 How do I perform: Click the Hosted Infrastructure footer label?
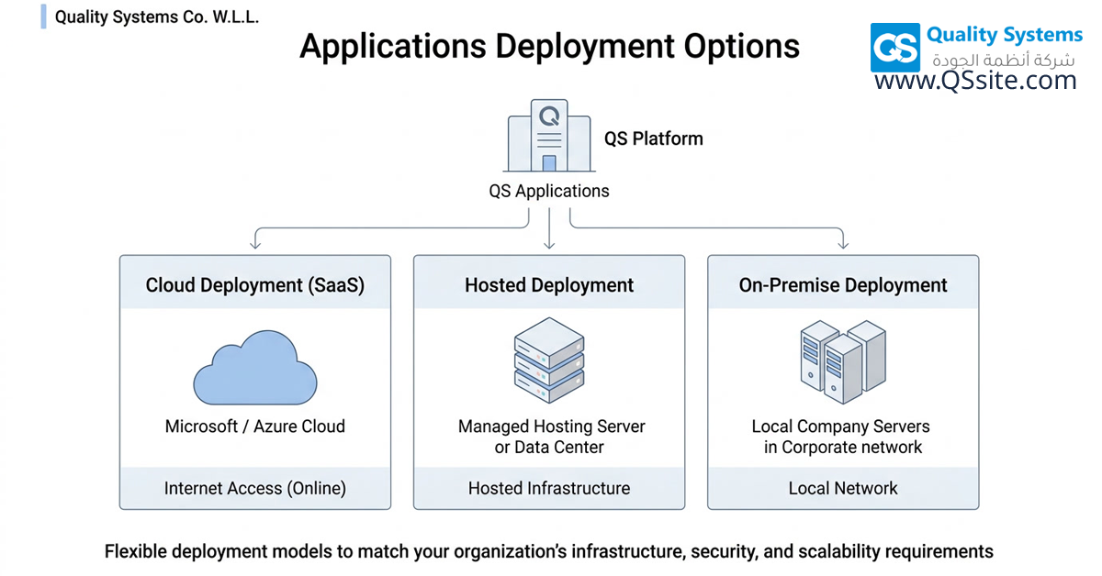[x=549, y=488]
